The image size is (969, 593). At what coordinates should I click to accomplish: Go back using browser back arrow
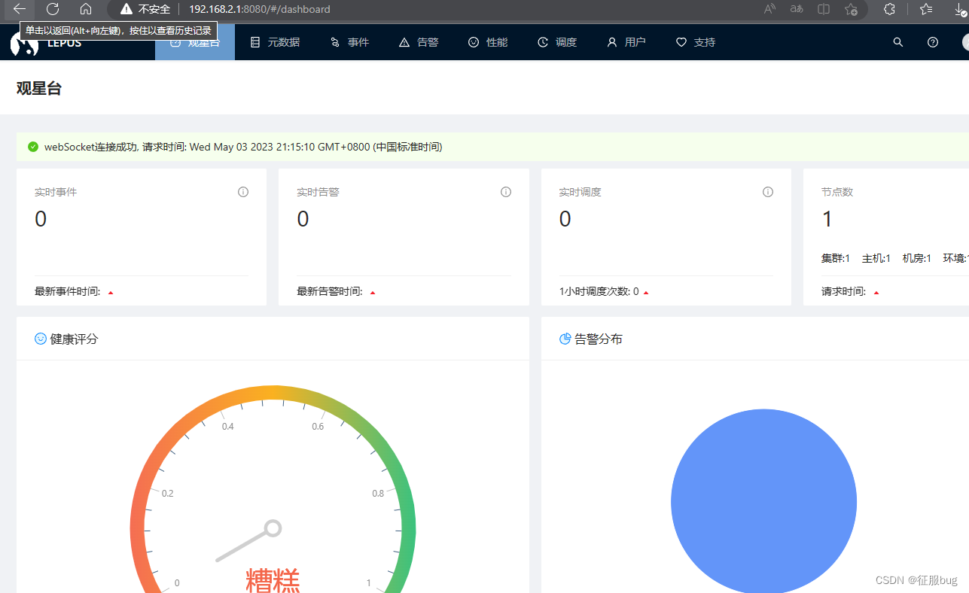point(20,9)
